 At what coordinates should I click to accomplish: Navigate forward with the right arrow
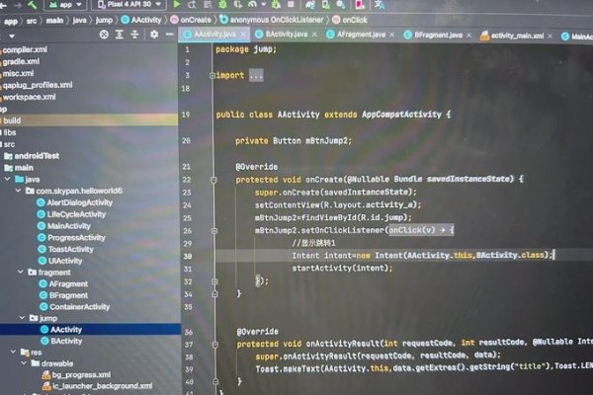tap(18, 5)
